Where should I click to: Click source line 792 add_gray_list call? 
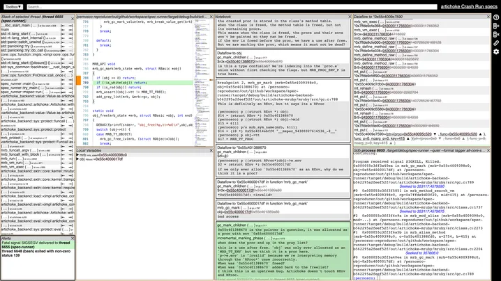click(x=128, y=97)
